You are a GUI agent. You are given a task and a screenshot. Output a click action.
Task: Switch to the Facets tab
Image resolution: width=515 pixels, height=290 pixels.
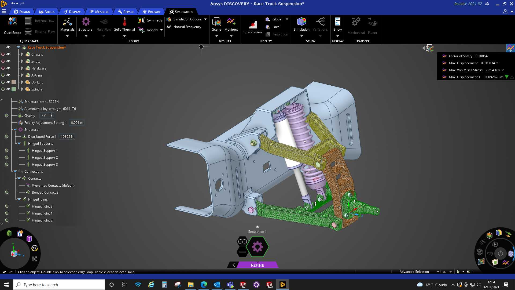click(x=47, y=12)
